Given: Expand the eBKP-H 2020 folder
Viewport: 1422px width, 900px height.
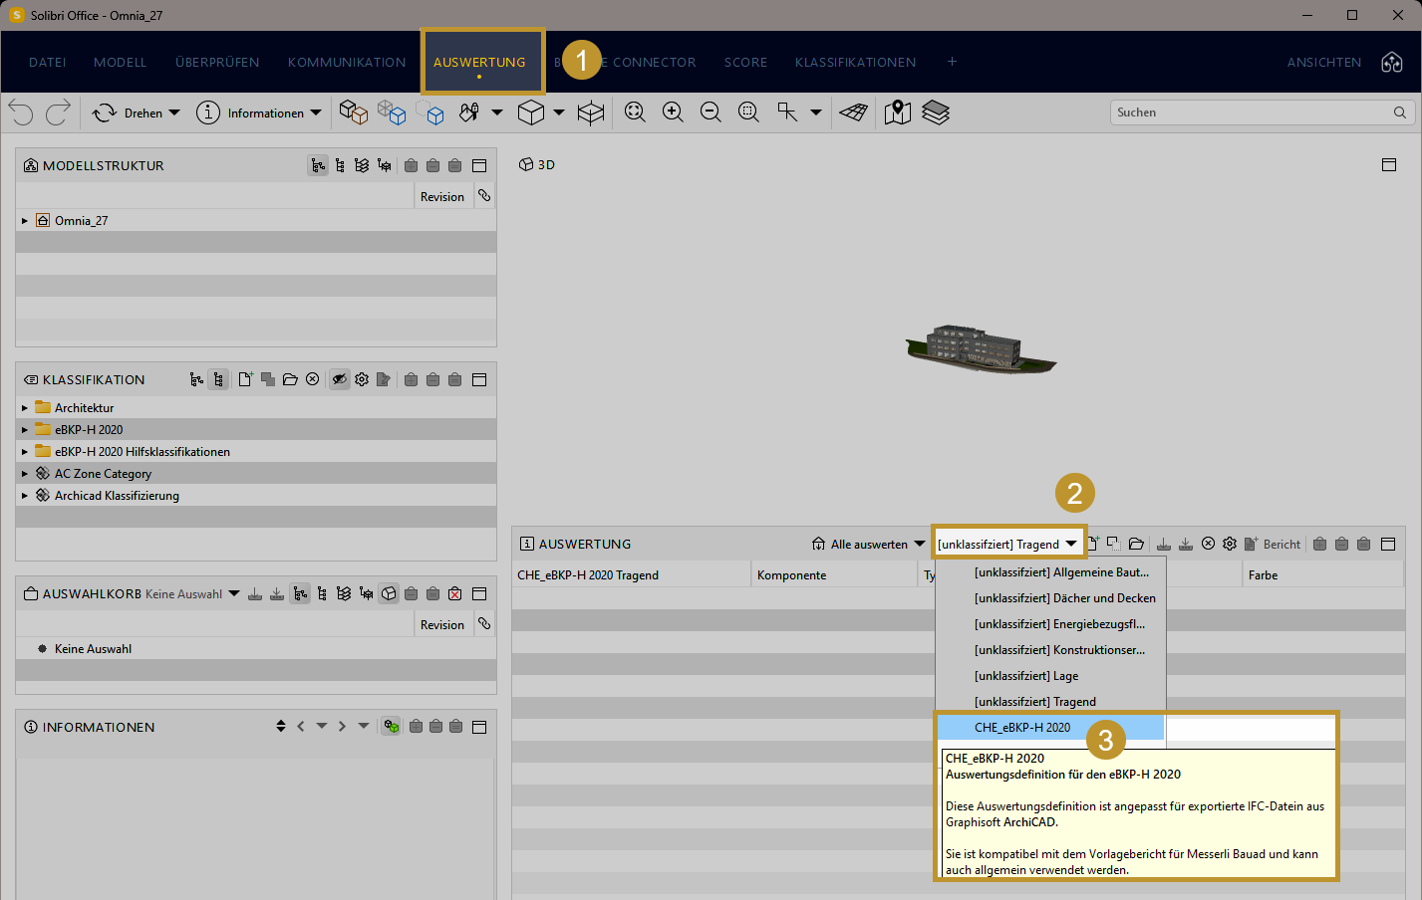Looking at the screenshot, I should pos(25,430).
